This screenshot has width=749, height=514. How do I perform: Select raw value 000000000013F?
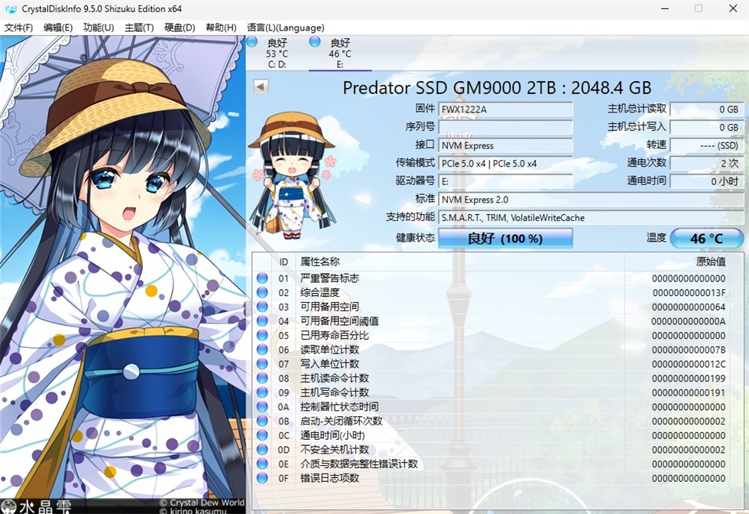point(689,293)
